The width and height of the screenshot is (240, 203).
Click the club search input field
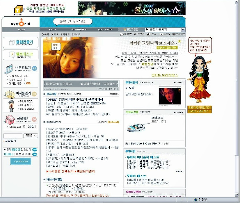13,136
